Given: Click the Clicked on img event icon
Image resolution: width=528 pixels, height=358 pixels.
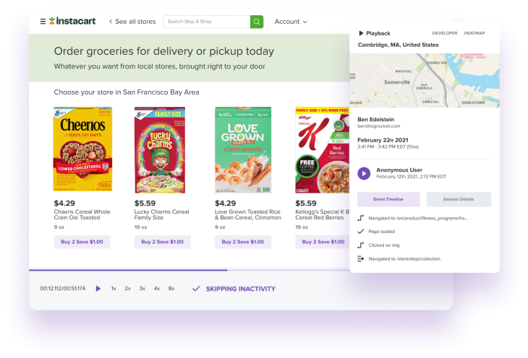Looking at the screenshot, I should (361, 245).
